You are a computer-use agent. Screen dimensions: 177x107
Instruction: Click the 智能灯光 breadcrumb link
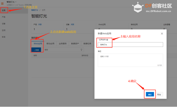click(35, 10)
